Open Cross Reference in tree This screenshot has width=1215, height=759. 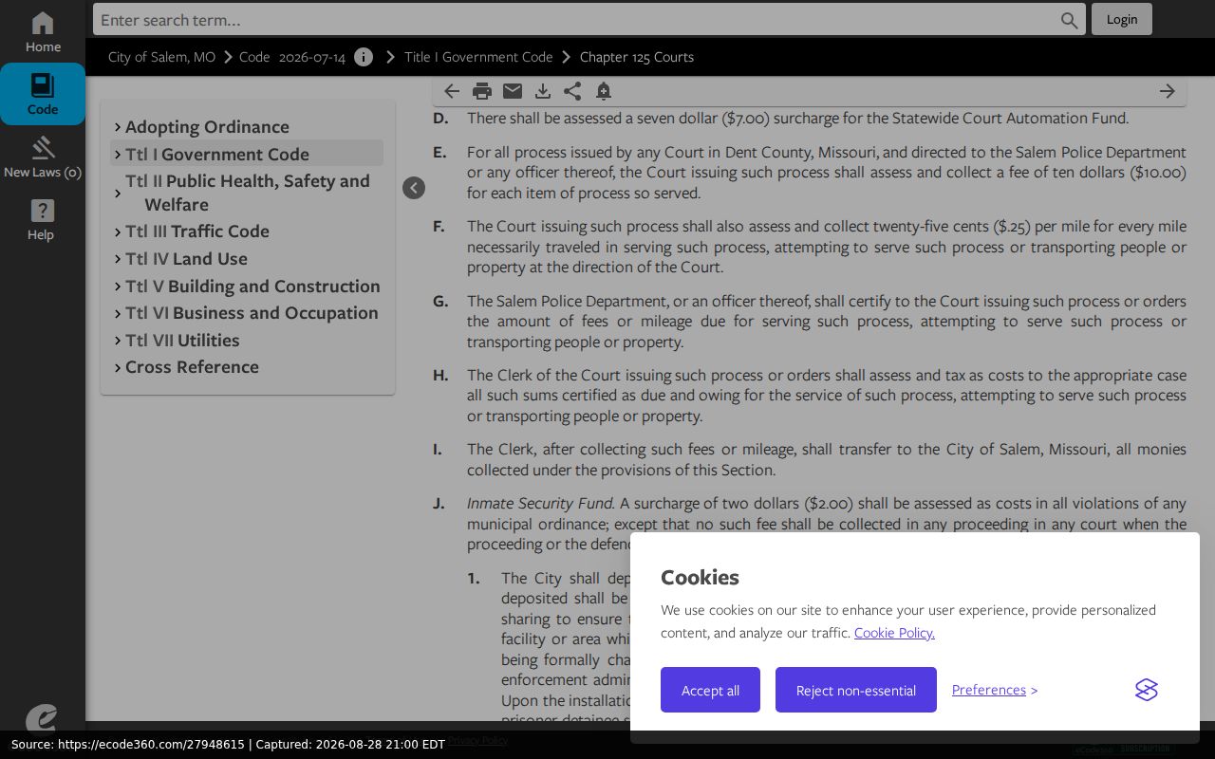pos(192,367)
